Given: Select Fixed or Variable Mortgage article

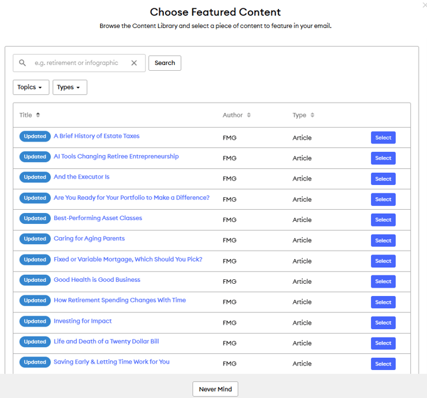Looking at the screenshot, I should pos(383,261).
